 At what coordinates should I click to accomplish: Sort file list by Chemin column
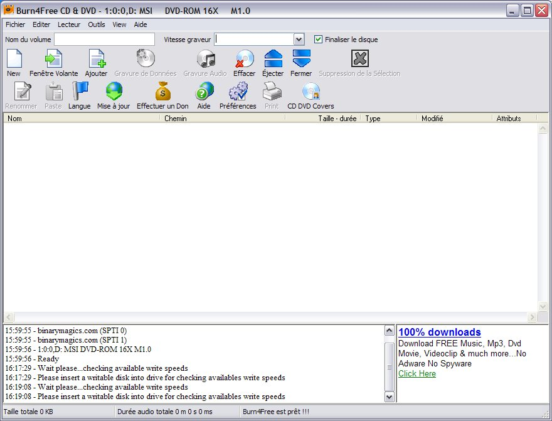(223, 119)
